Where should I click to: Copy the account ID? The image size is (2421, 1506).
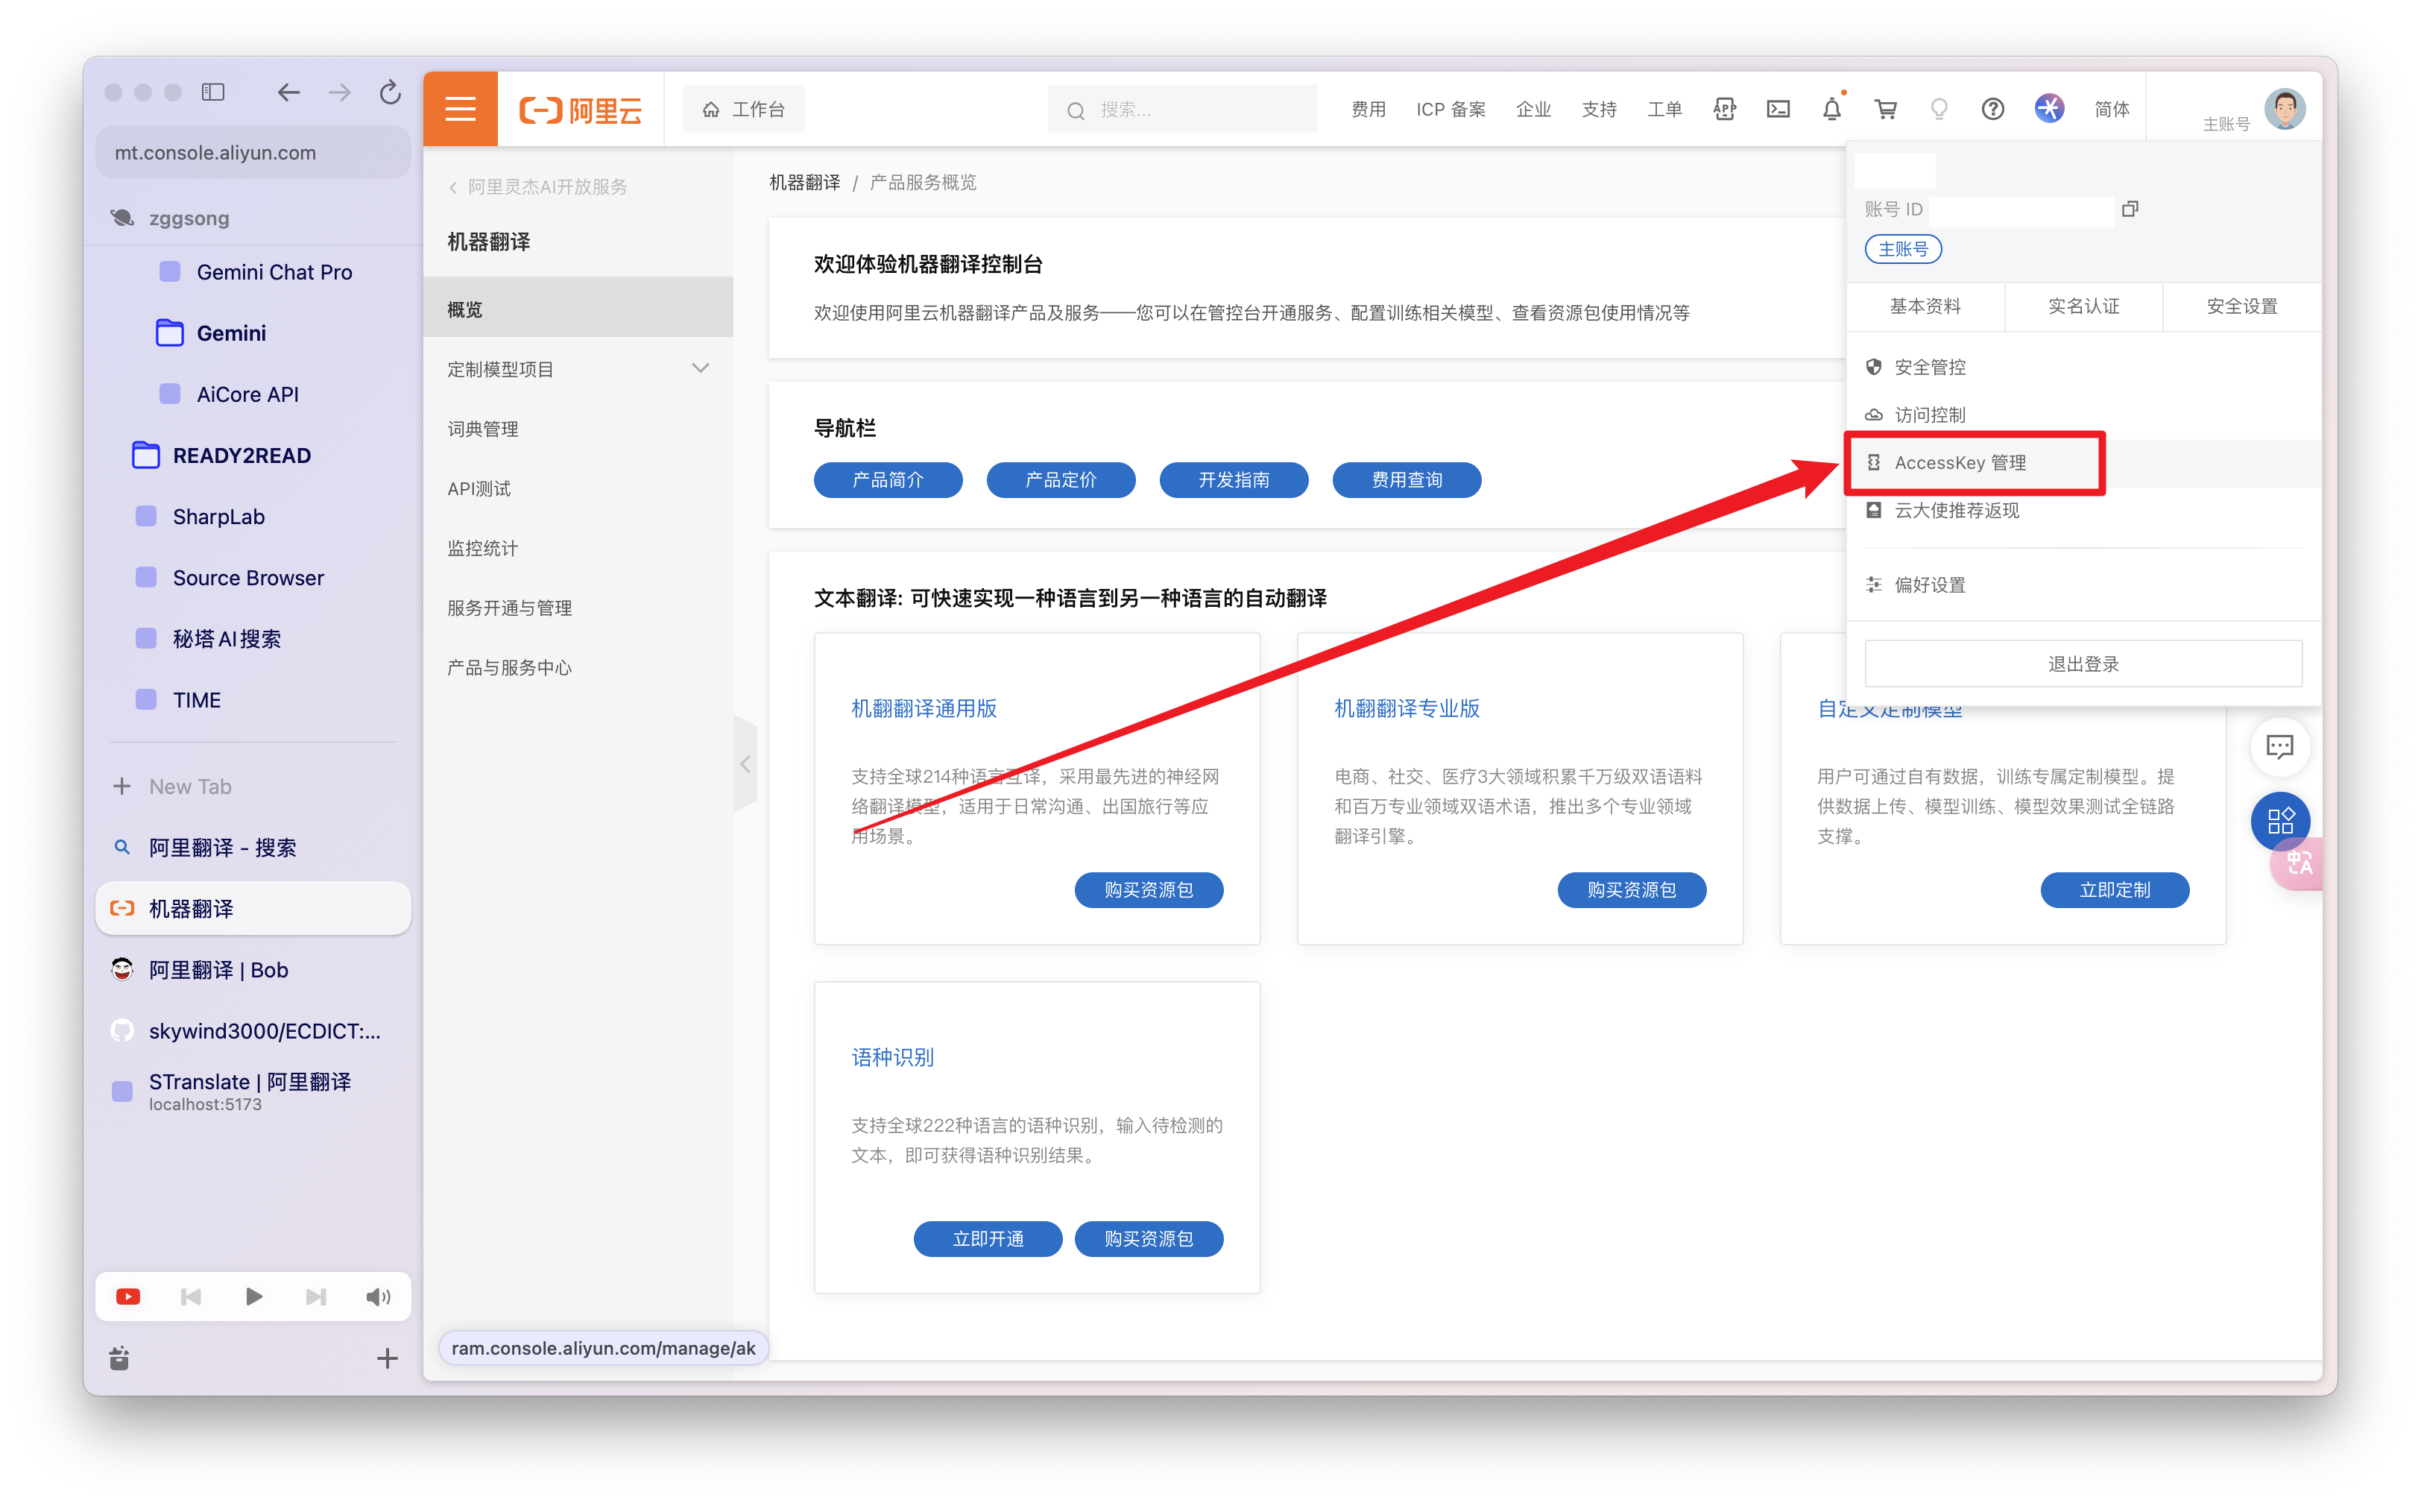click(x=2130, y=209)
